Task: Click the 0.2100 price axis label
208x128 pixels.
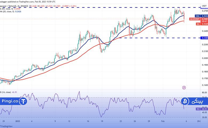Action: pos(205,51)
